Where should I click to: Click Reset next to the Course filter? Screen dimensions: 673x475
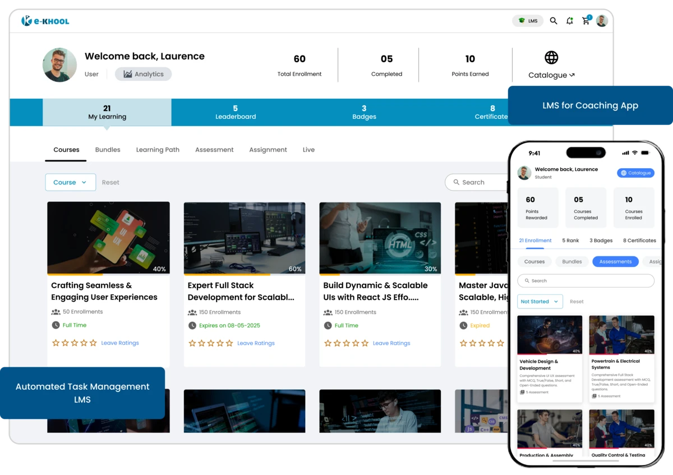click(110, 182)
